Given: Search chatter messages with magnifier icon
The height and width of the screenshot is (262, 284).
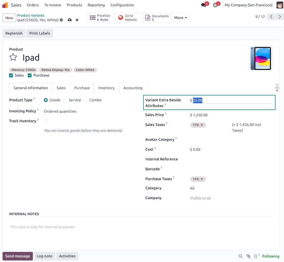Looking at the screenshot, I should click(x=240, y=256).
